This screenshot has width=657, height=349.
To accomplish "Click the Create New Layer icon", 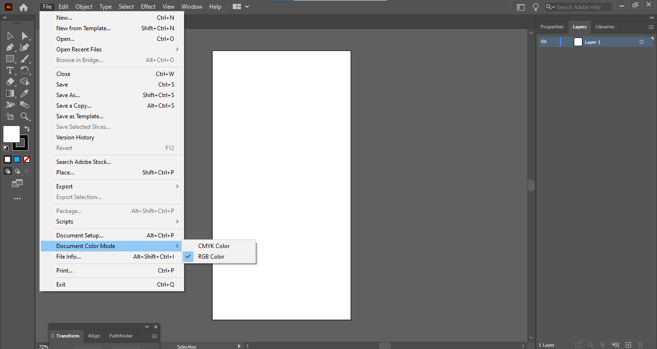I will coord(628,345).
